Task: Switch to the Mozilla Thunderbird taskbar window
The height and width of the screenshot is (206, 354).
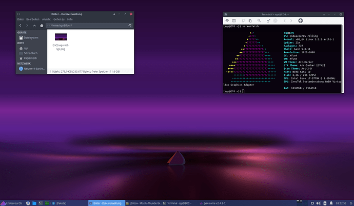Action: 145,203
